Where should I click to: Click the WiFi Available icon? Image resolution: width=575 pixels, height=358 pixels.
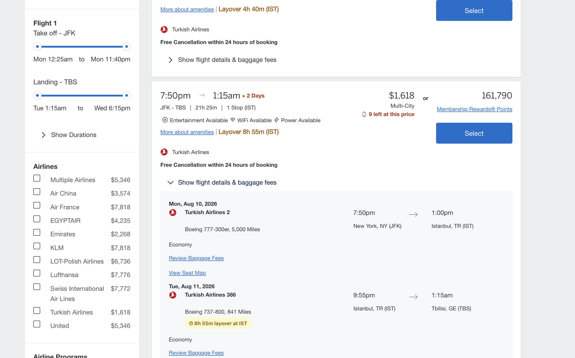[x=233, y=120]
